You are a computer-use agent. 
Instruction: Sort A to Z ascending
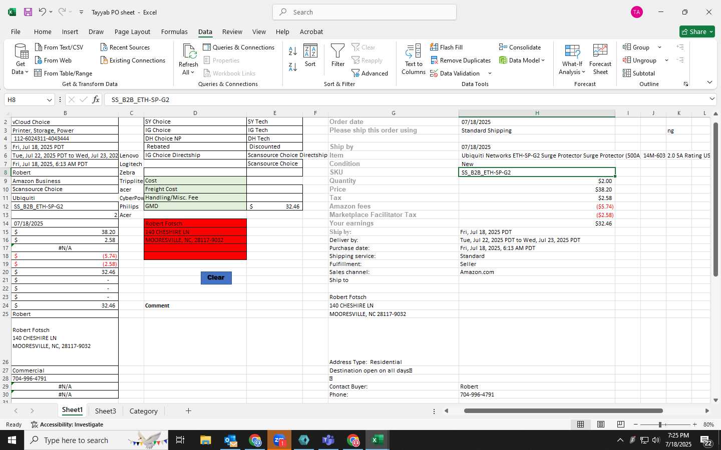tap(293, 50)
